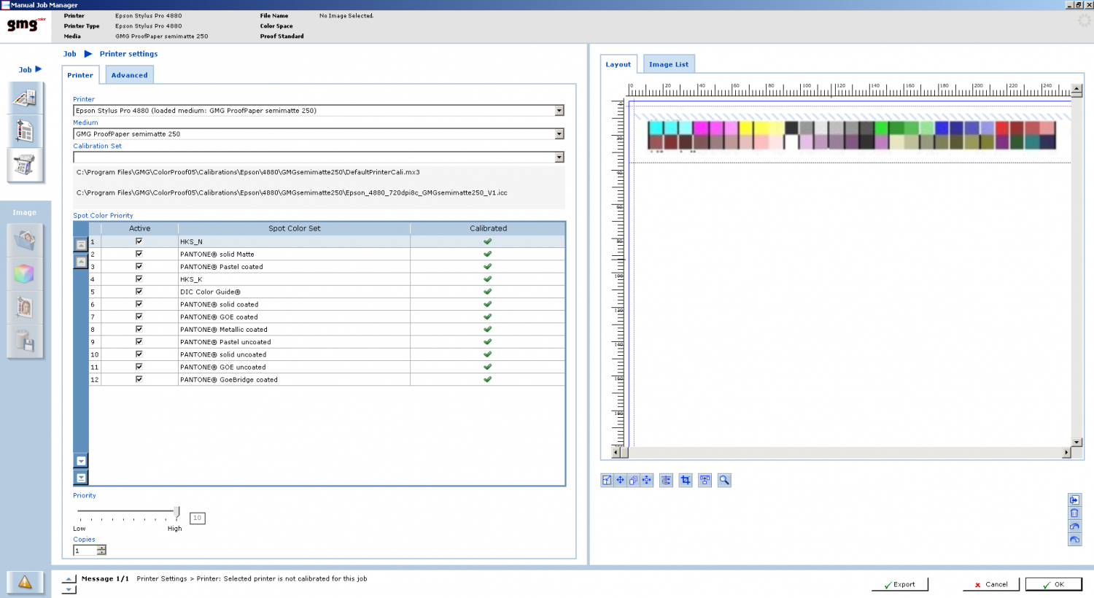1094x598 pixels.
Task: Click the center image tool icon
Action: pyautogui.click(x=647, y=480)
